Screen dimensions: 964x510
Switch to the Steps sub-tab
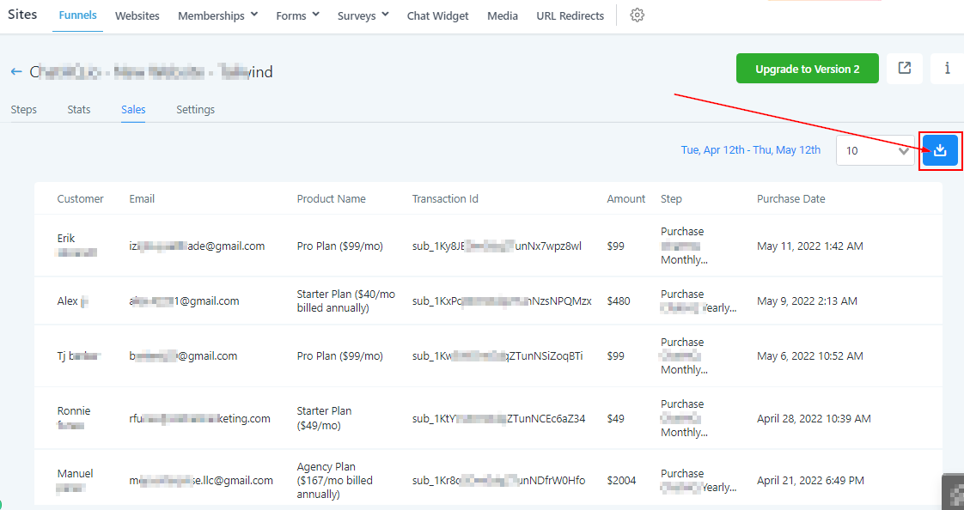[23, 109]
